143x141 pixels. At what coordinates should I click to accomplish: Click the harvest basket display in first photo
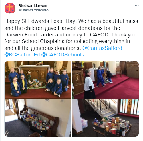[37, 84]
